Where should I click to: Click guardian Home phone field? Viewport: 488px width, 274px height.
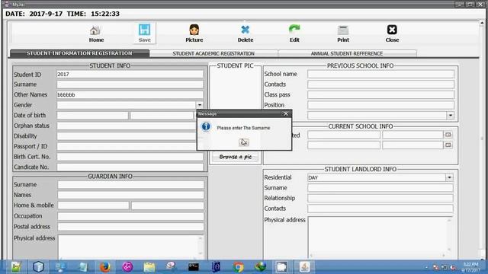click(93, 205)
